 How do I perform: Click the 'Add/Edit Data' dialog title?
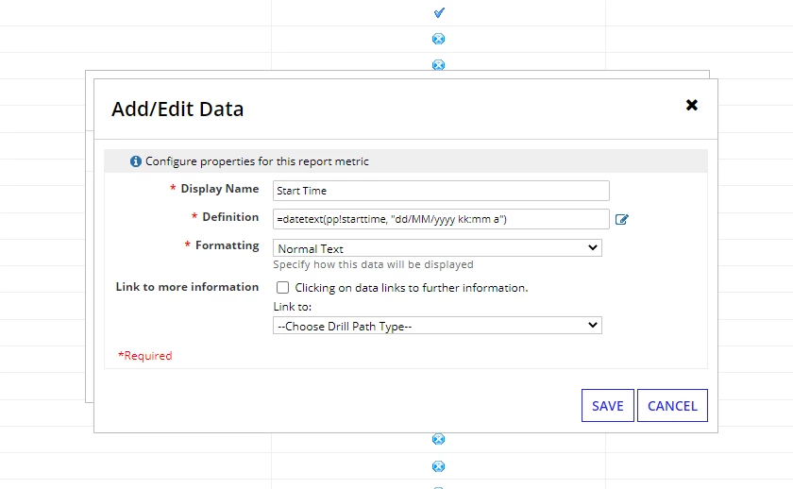click(x=177, y=110)
